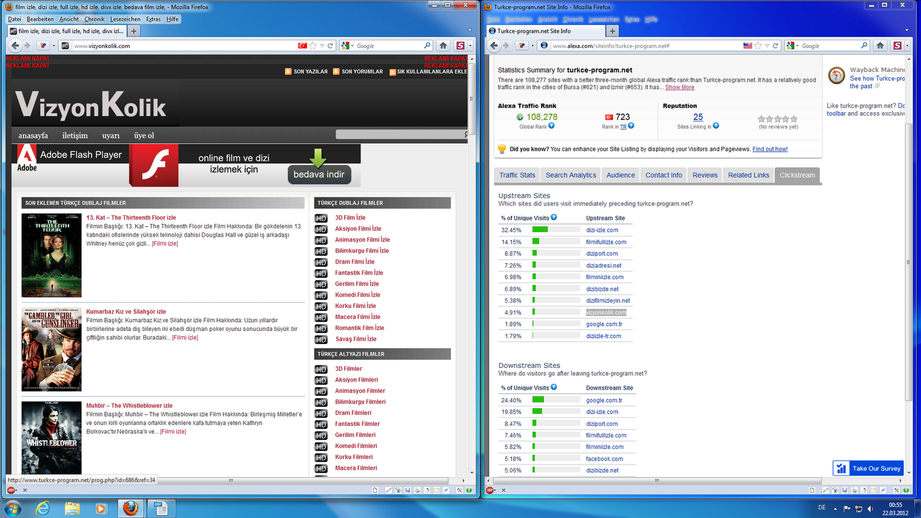The image size is (921, 518).
Task: Open Internet Explorer from the taskbar
Action: tap(43, 508)
